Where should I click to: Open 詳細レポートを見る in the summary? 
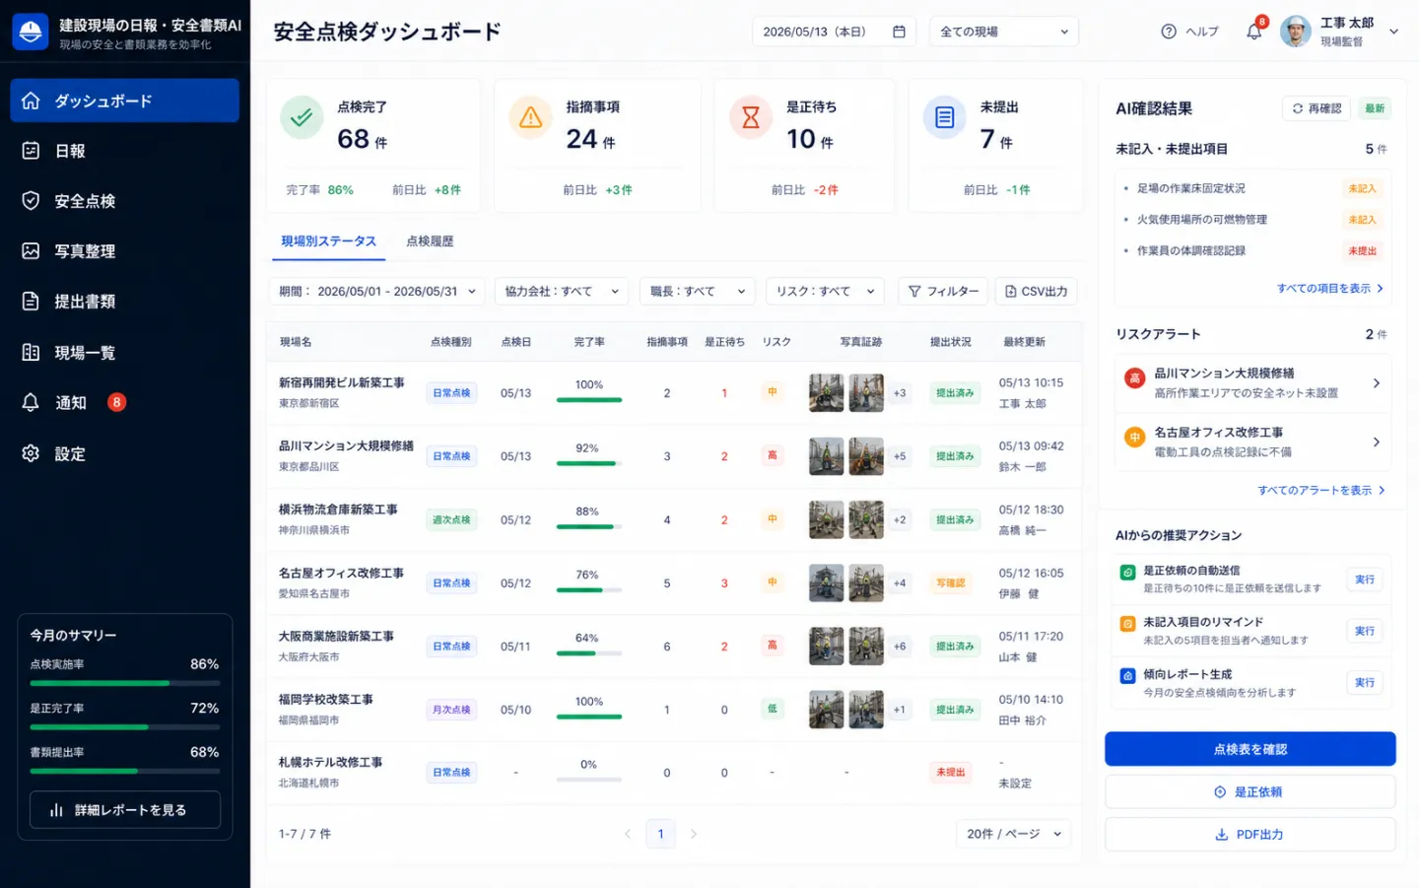125,810
